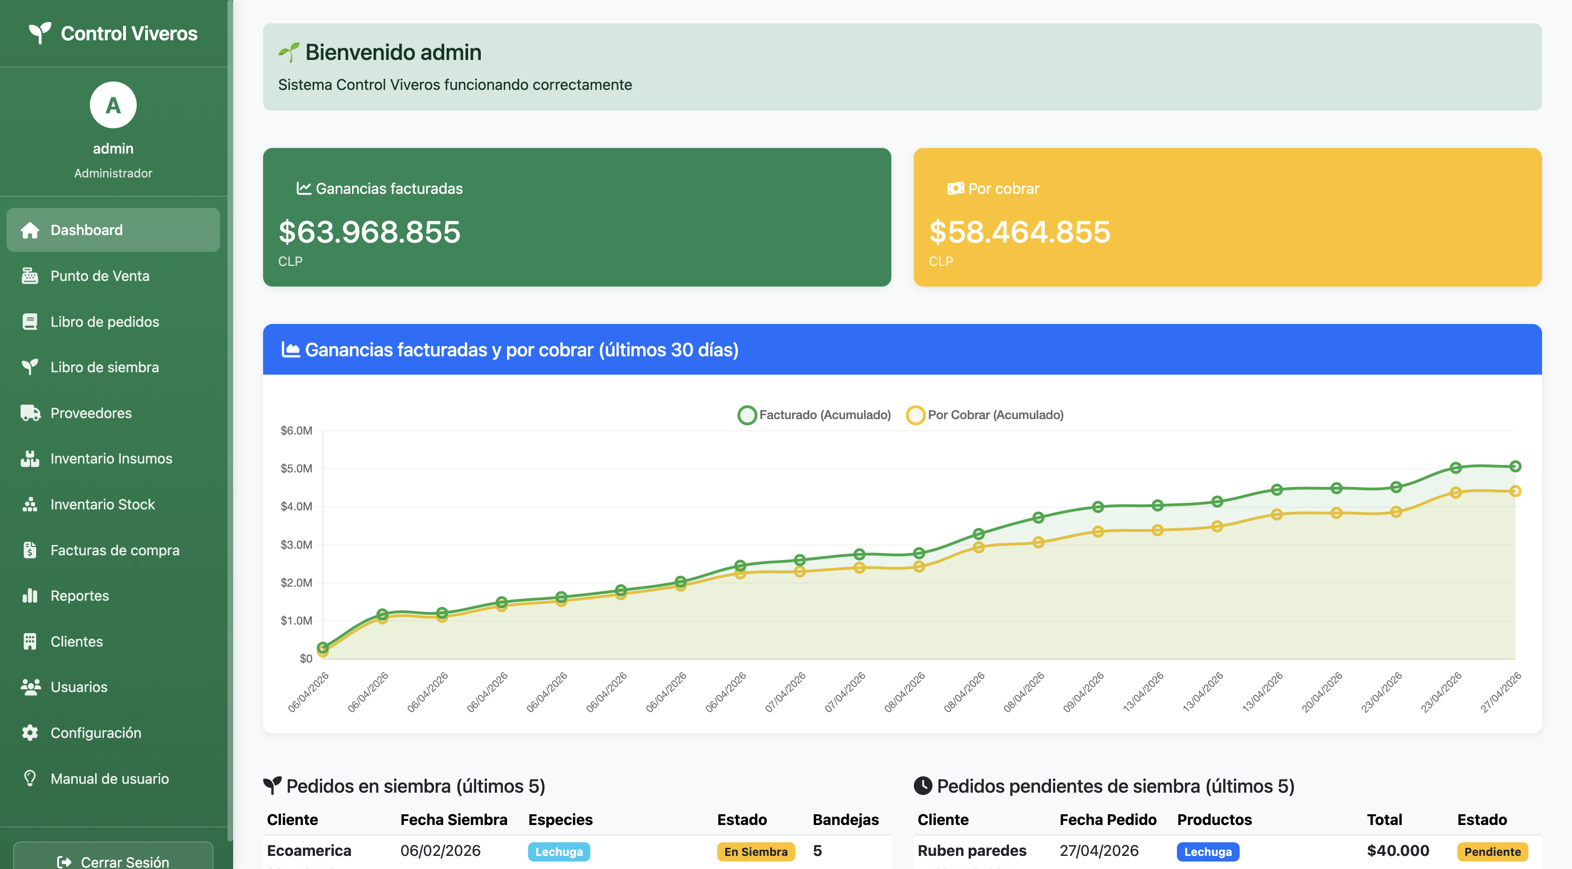The height and width of the screenshot is (869, 1572).
Task: Click the line chart icon in Ganancias facturadas
Action: (304, 188)
